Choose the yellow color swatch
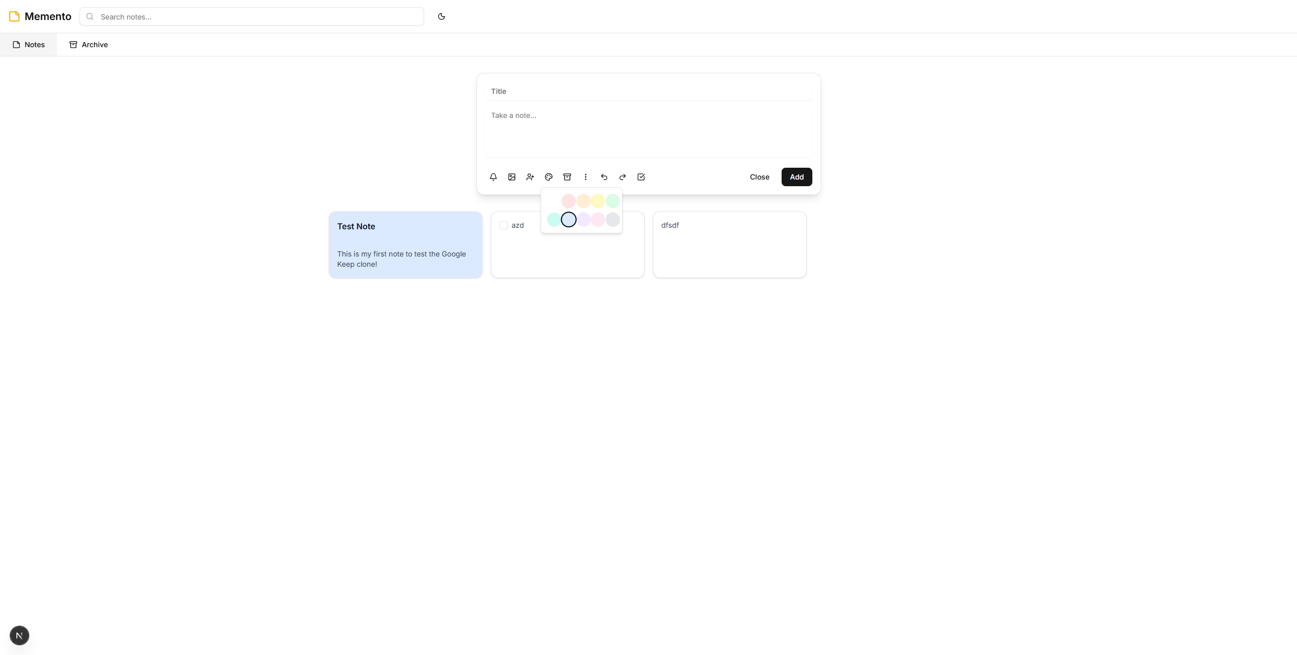Screen dimensions: 1297x655 pyautogui.click(x=597, y=201)
